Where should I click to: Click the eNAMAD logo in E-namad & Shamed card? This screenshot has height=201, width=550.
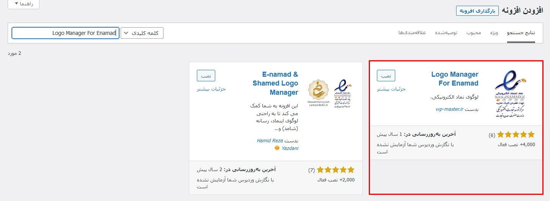[342, 94]
